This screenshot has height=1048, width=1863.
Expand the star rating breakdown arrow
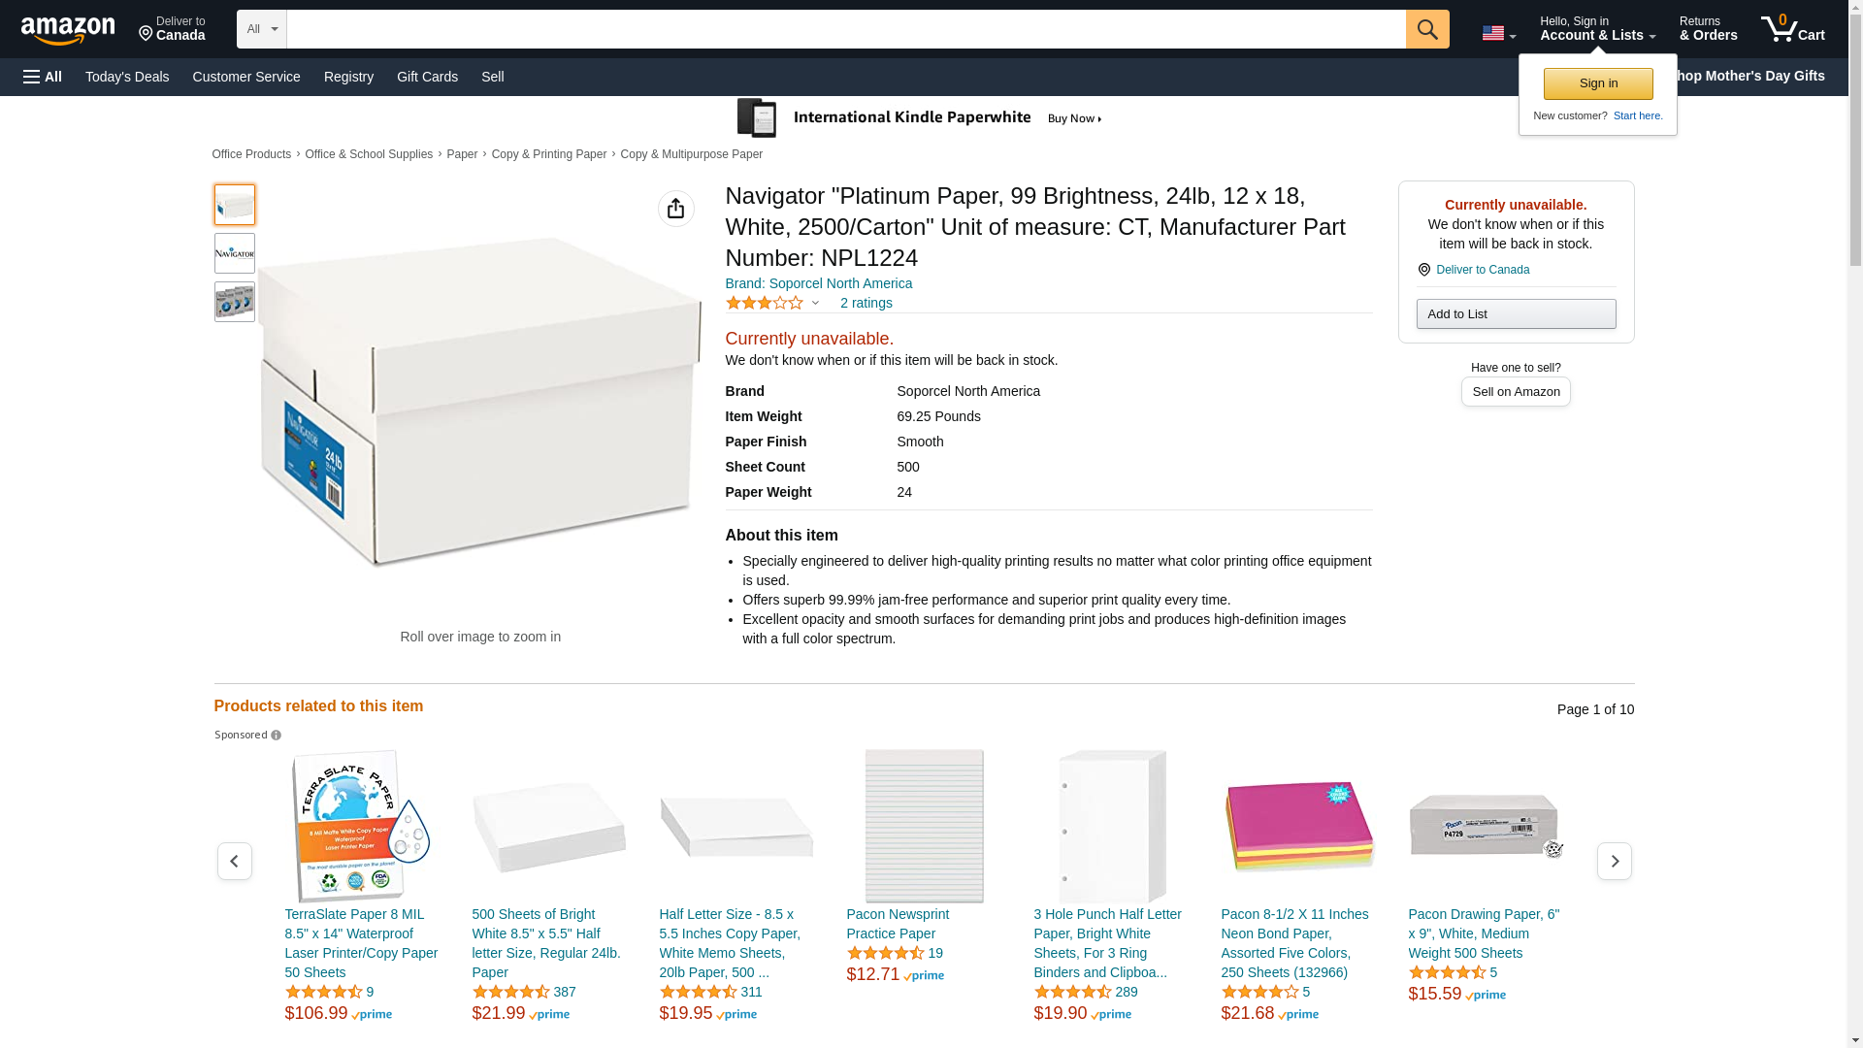point(815,304)
